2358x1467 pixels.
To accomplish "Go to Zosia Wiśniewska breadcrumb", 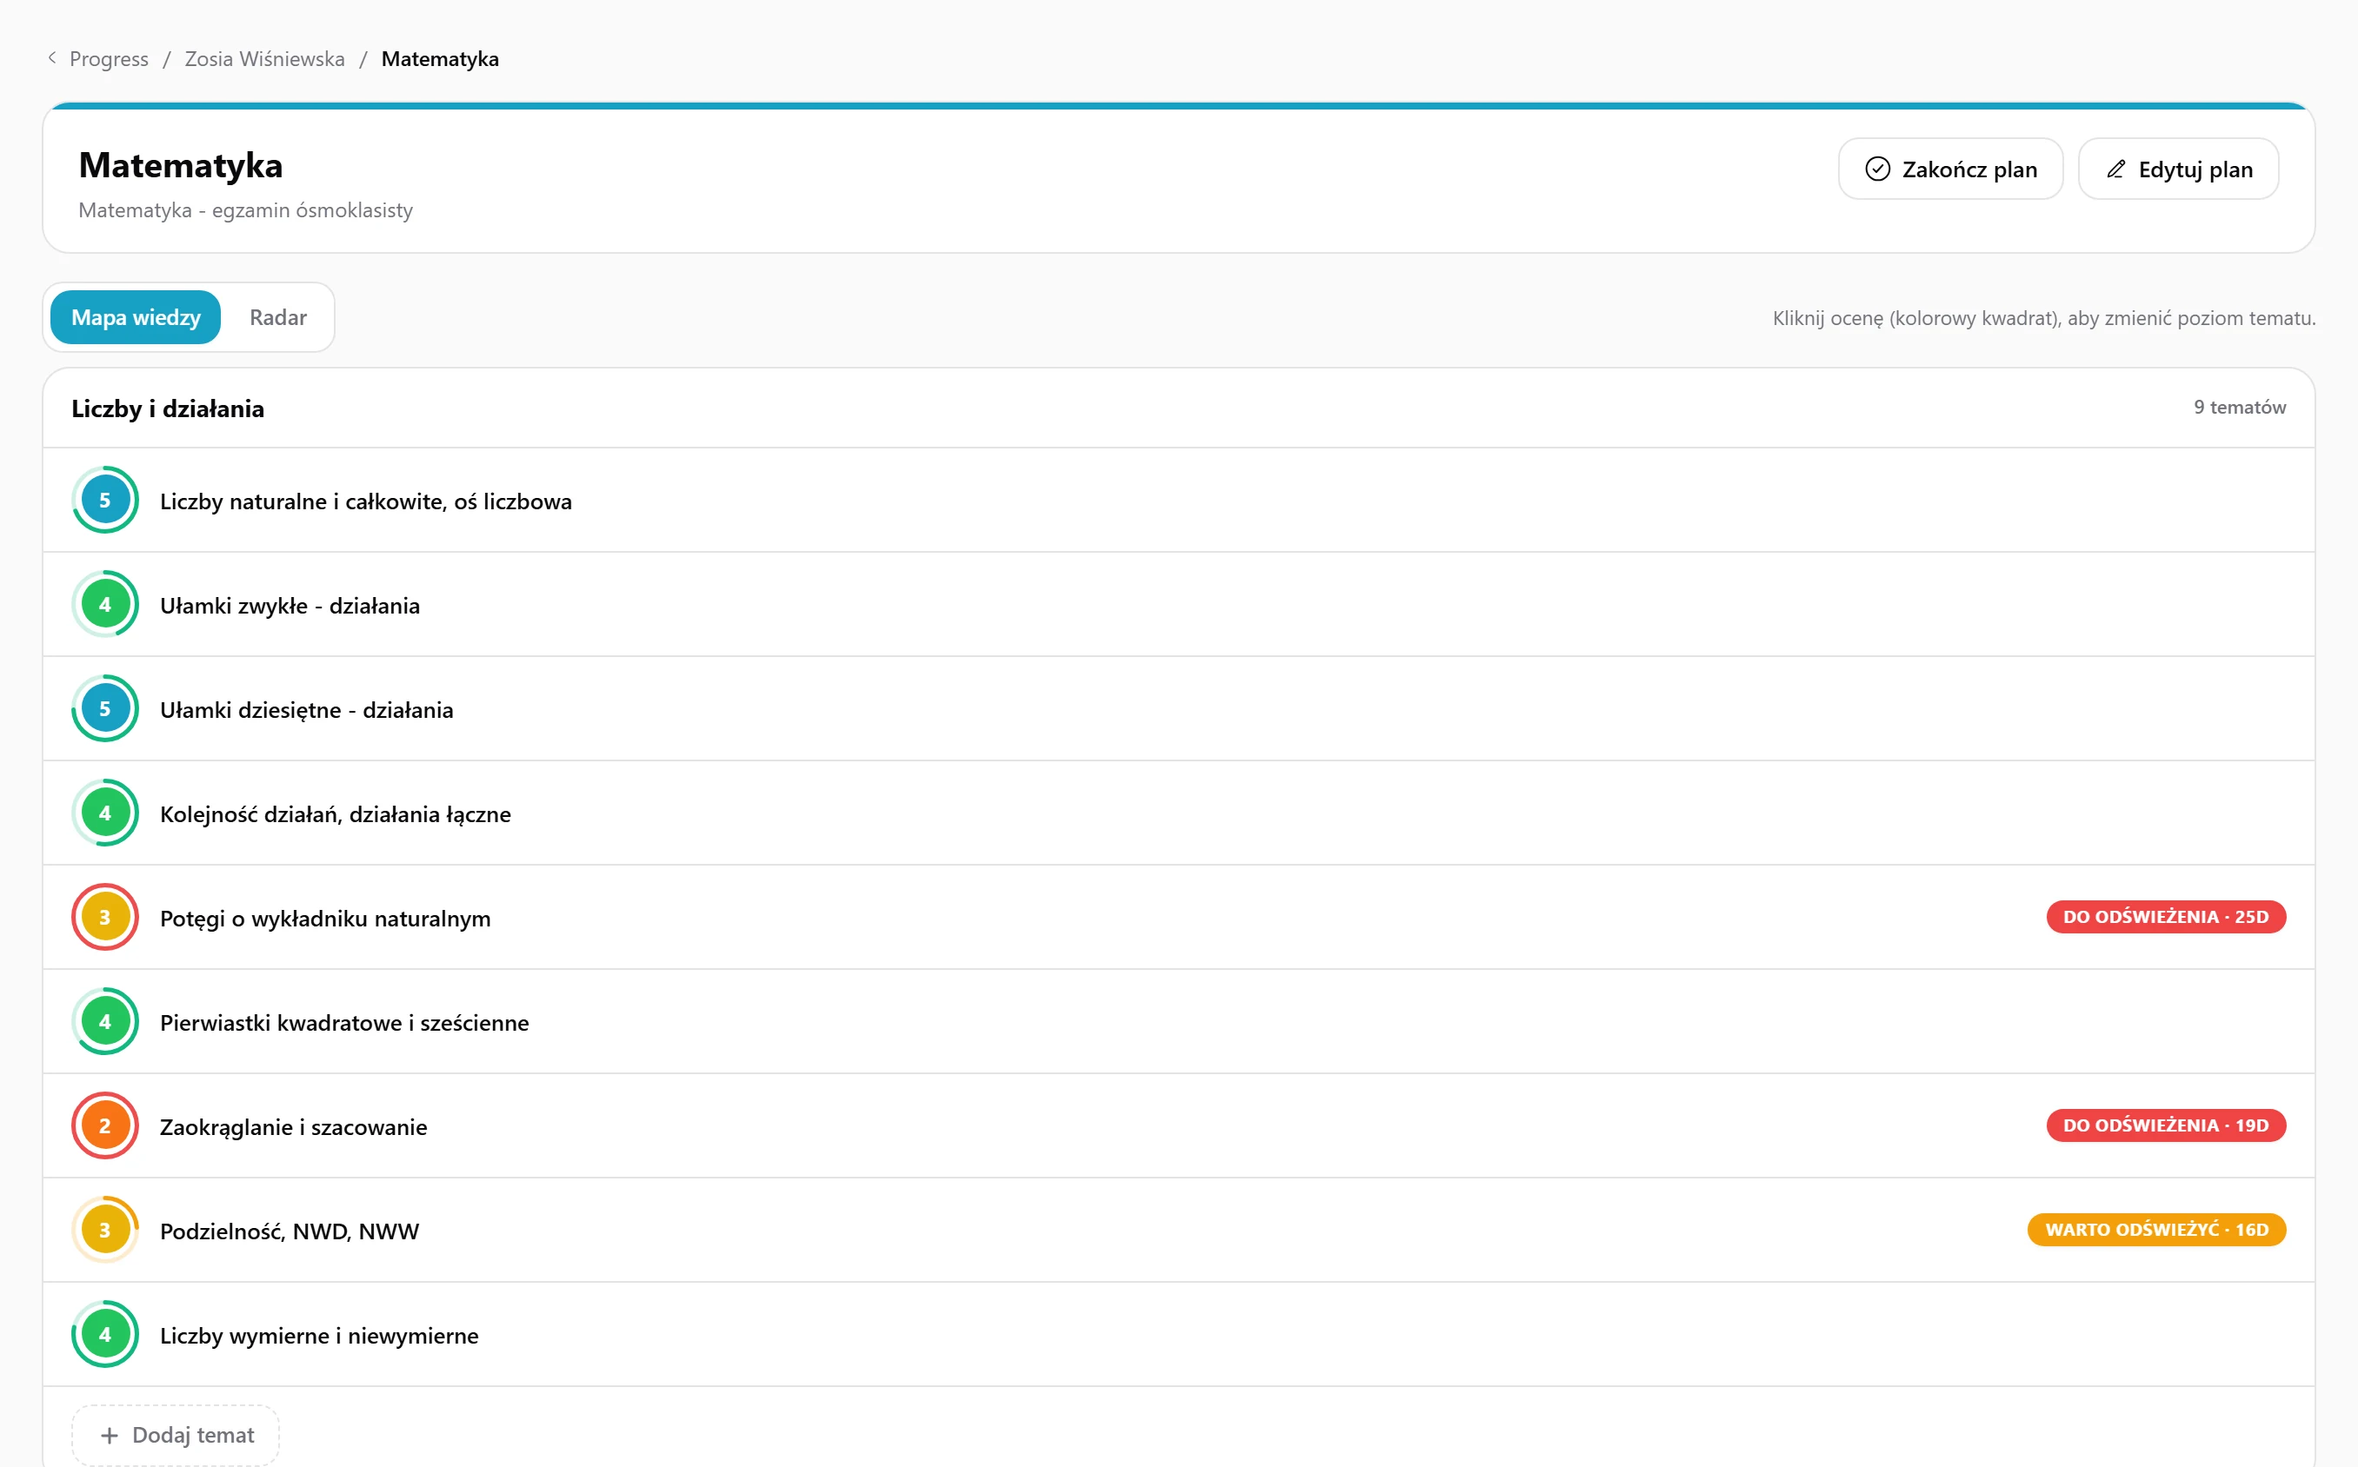I will (265, 59).
